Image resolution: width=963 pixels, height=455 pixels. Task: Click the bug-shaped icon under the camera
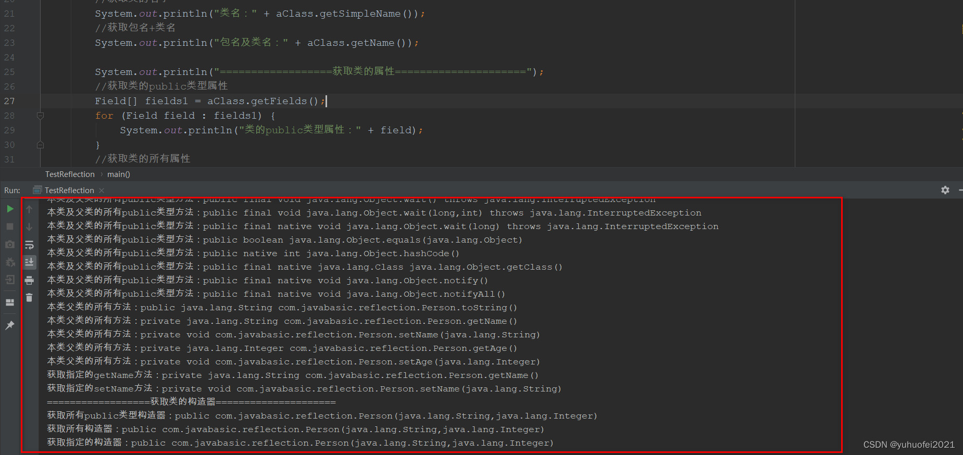tap(10, 262)
